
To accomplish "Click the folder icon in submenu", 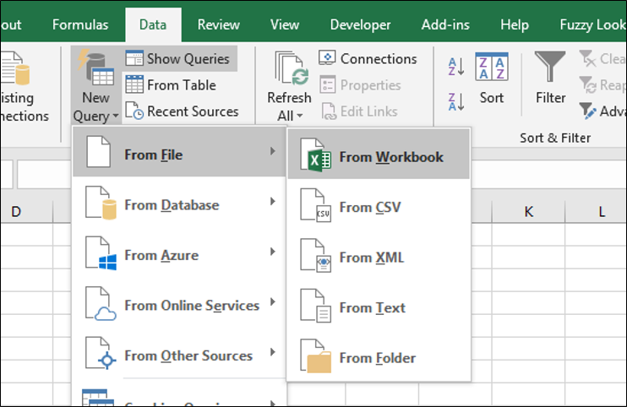I will click(315, 356).
